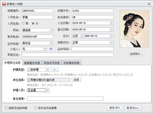Open the 入住日期 date picker arrow
Screen dimensions: 154x114
coord(112,23)
